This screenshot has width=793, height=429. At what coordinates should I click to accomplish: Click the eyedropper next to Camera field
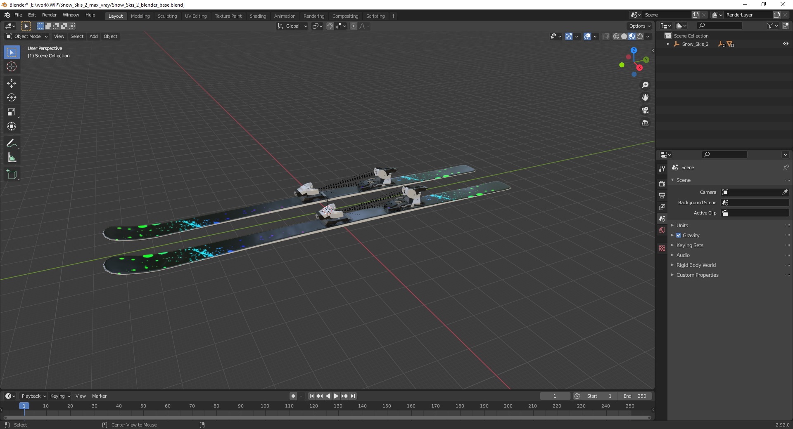(x=785, y=192)
